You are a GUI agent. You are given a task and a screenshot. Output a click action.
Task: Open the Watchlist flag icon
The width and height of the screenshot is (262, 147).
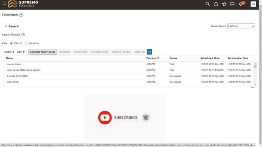pos(232,4)
